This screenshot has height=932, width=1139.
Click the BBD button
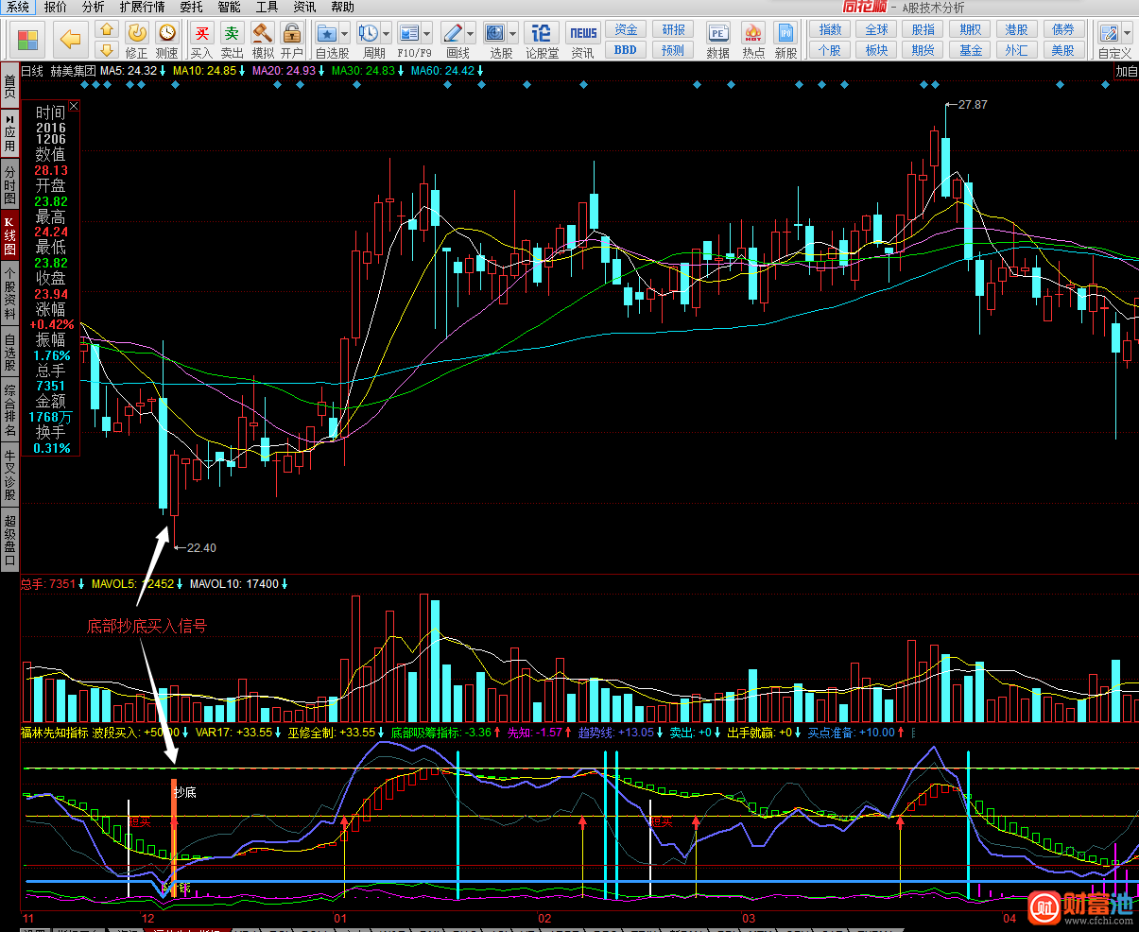(x=626, y=50)
